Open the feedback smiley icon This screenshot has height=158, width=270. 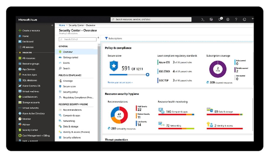pos(244,19)
